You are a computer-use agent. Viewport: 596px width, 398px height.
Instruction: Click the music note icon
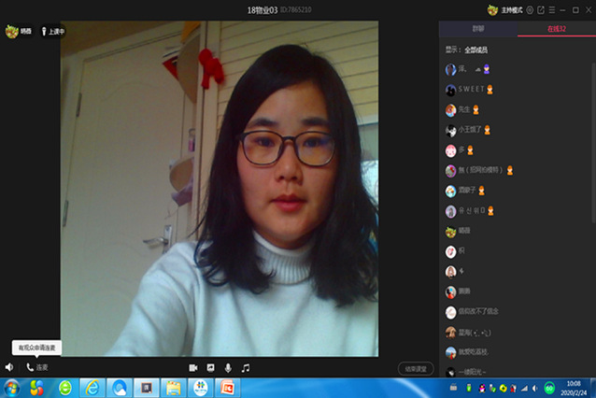(246, 368)
